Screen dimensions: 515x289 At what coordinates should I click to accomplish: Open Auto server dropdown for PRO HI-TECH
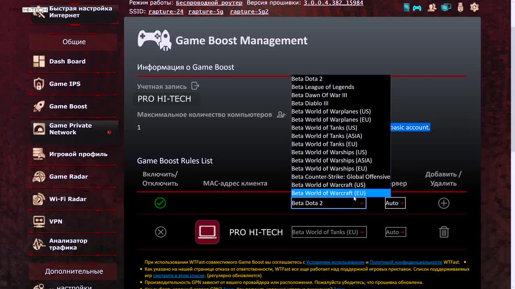click(396, 232)
